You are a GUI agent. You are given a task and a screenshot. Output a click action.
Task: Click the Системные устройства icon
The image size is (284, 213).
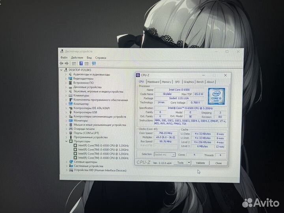71,166
